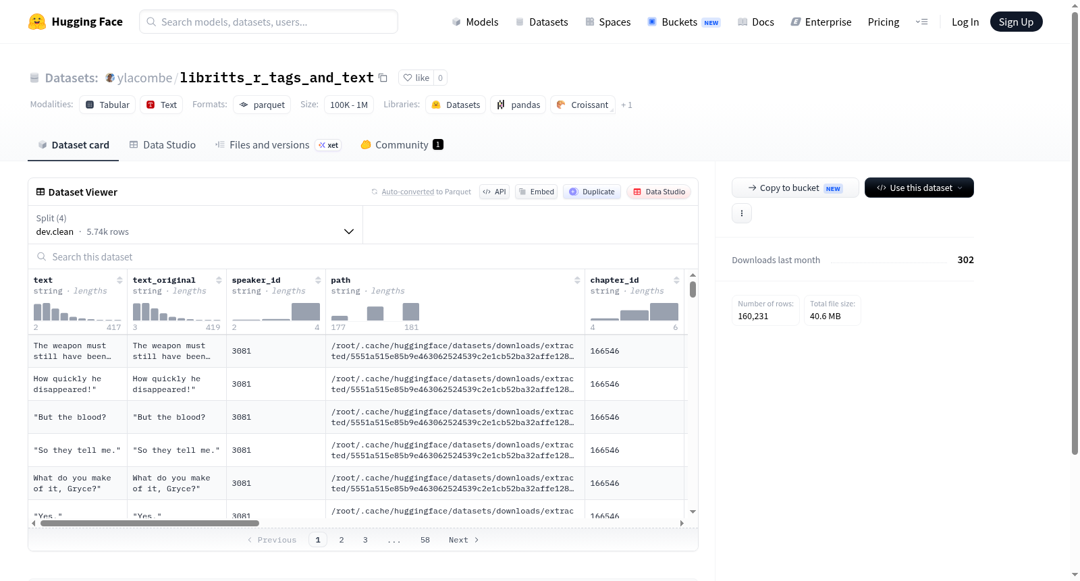Screen dimensions: 1080x581
Task: Open Datasets in the top navigation
Action: pos(541,22)
